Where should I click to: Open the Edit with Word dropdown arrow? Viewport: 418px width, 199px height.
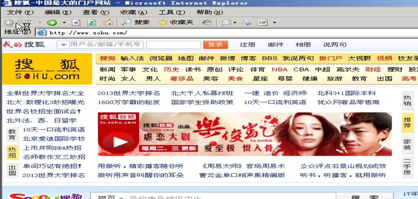tap(275, 23)
